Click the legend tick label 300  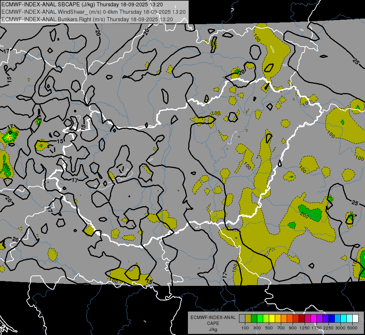point(257,328)
